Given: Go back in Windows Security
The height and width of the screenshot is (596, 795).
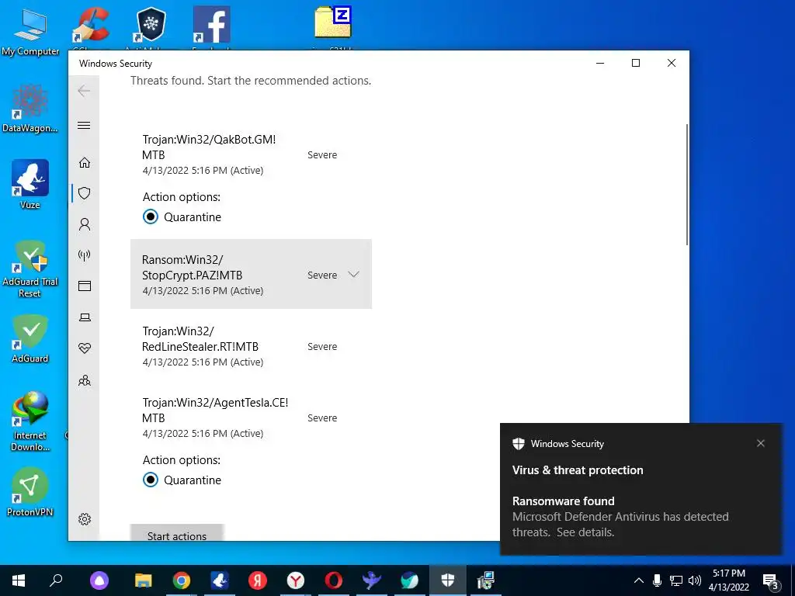Looking at the screenshot, I should [x=84, y=92].
